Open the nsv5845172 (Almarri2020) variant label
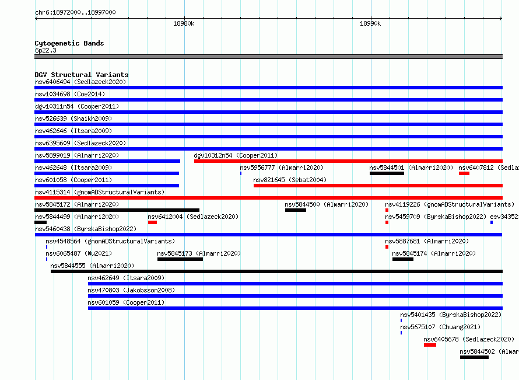 [x=77, y=204]
